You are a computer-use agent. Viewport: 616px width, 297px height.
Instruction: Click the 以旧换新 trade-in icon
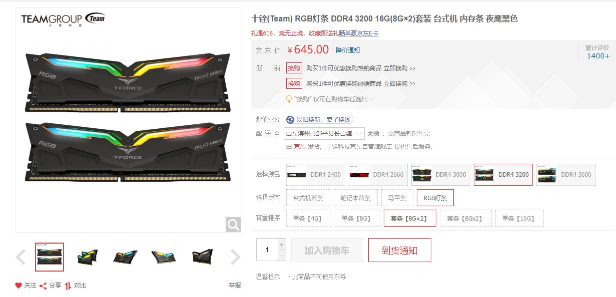(290, 120)
